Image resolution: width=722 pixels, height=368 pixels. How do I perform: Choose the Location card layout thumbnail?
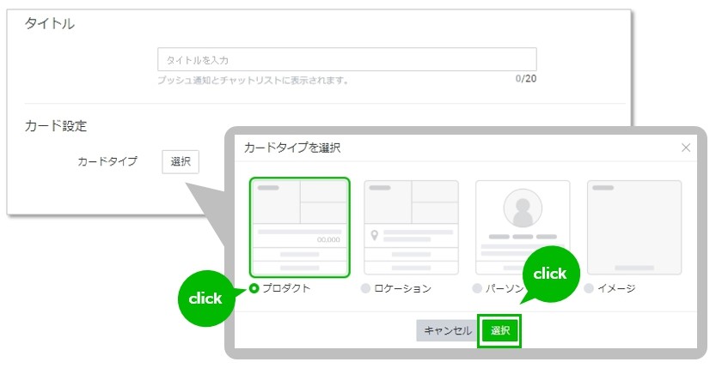pyautogui.click(x=411, y=227)
